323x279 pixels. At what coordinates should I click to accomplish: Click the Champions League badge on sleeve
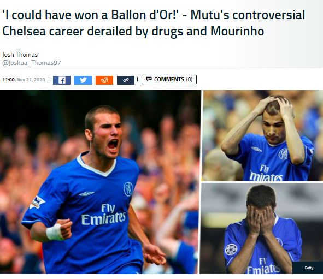(231, 250)
